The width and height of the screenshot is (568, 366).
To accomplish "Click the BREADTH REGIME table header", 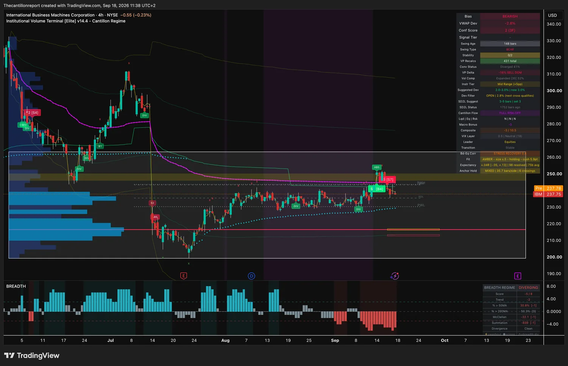I will (499, 287).
